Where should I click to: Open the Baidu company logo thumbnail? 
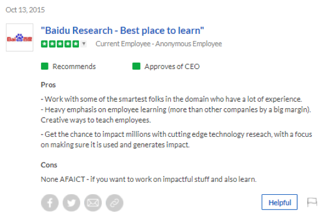tap(19, 37)
